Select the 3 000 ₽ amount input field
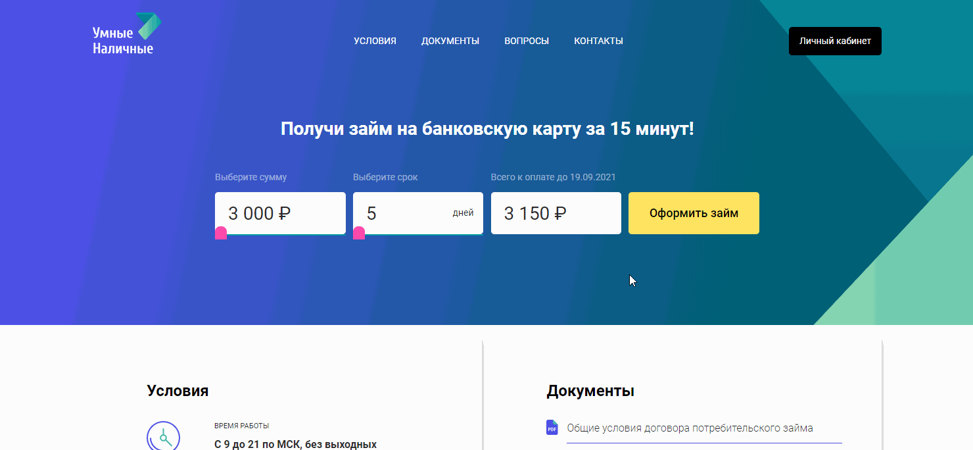The image size is (973, 450). (280, 213)
